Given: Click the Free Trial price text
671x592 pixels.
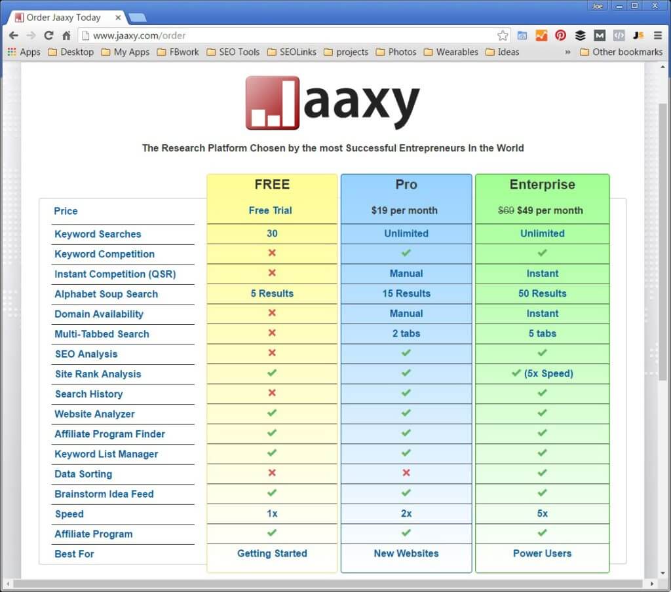Looking at the screenshot, I should tap(271, 210).
